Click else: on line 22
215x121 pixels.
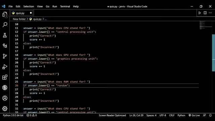[27, 70]
